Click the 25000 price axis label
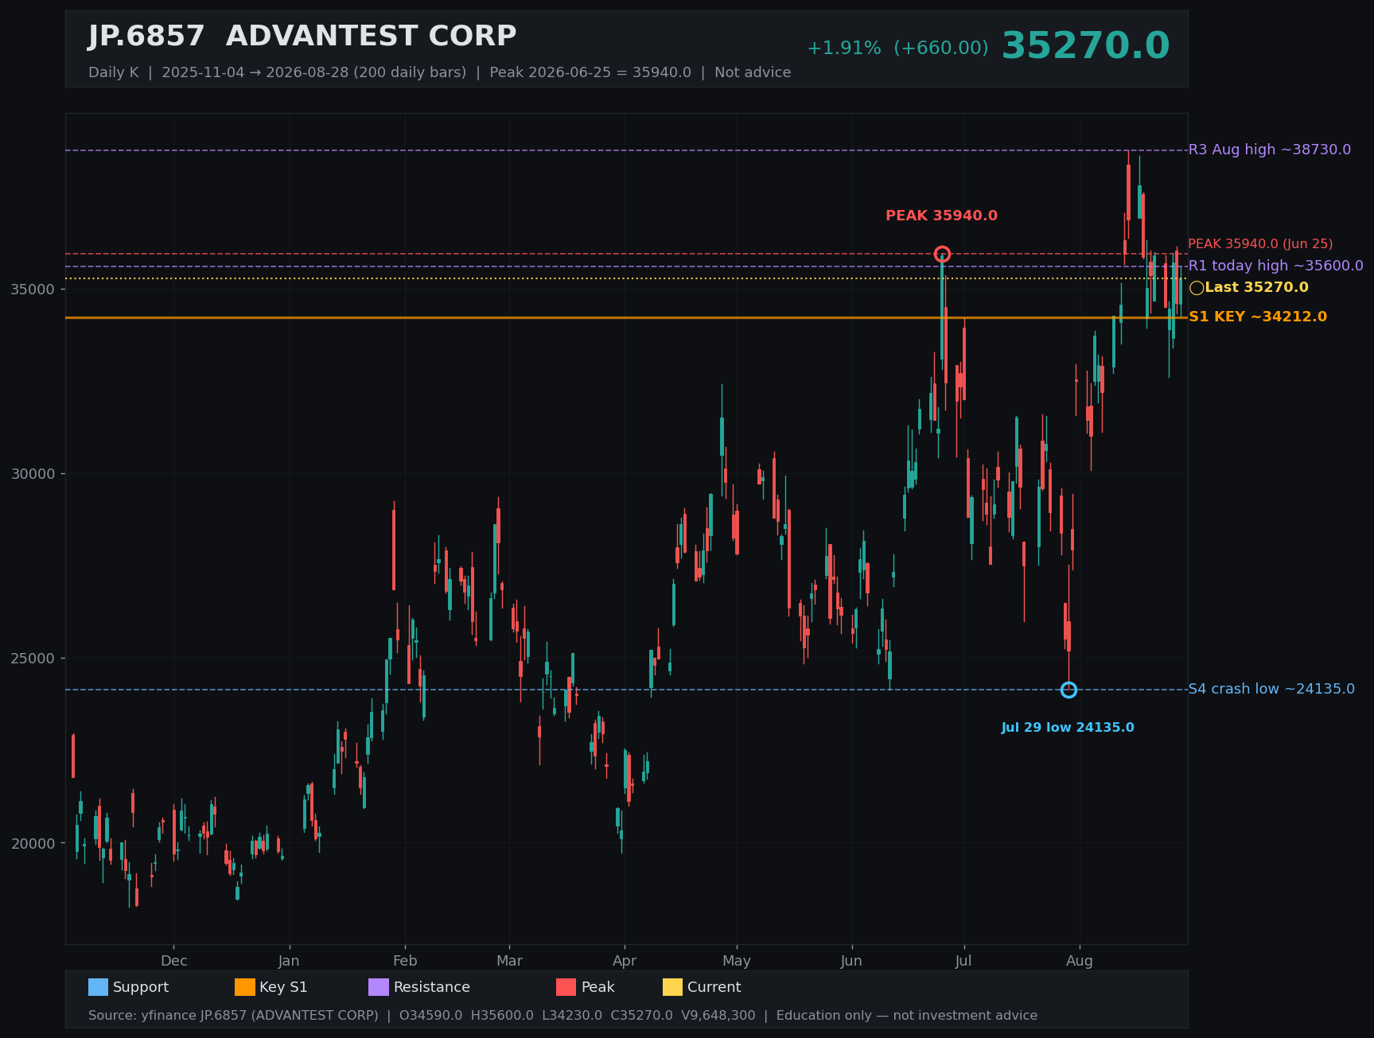 click(x=33, y=659)
